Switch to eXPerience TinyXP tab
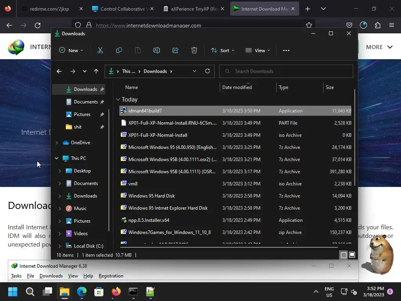The height and width of the screenshot is (301, 401). pos(194,9)
